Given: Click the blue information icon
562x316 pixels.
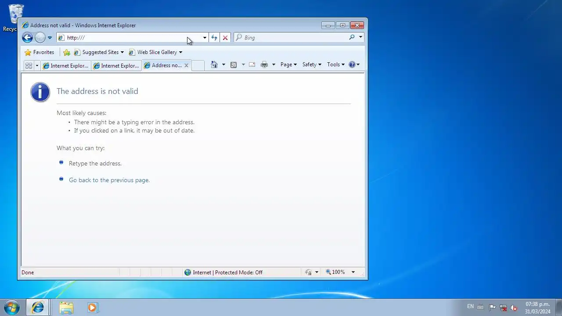Looking at the screenshot, I should pos(40,92).
